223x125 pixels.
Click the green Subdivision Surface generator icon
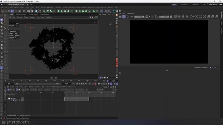click(59, 11)
